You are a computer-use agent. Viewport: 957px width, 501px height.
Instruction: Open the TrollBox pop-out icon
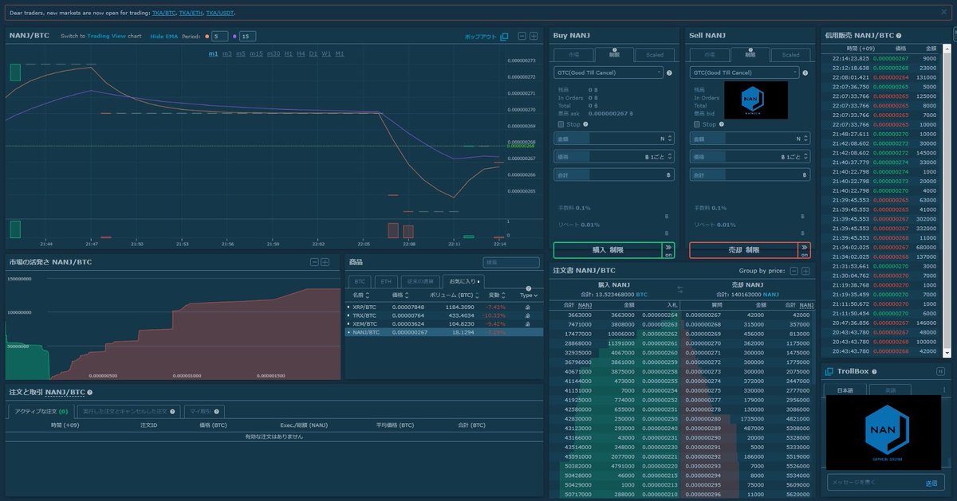click(x=829, y=372)
